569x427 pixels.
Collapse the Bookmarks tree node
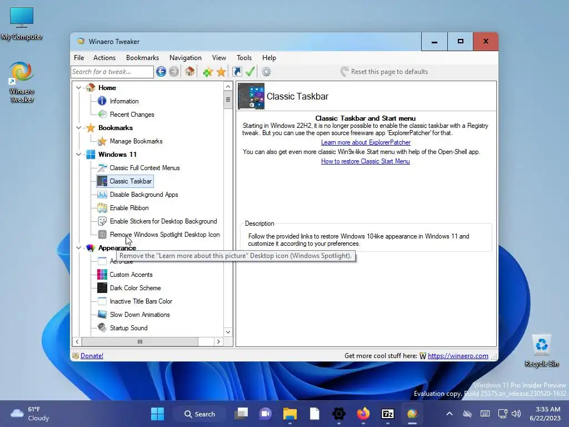pyautogui.click(x=78, y=128)
